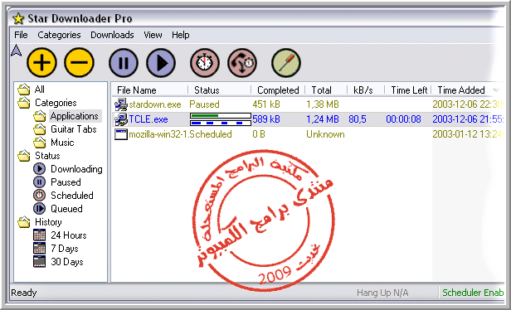Click the All folder icon

pyautogui.click(x=24, y=90)
